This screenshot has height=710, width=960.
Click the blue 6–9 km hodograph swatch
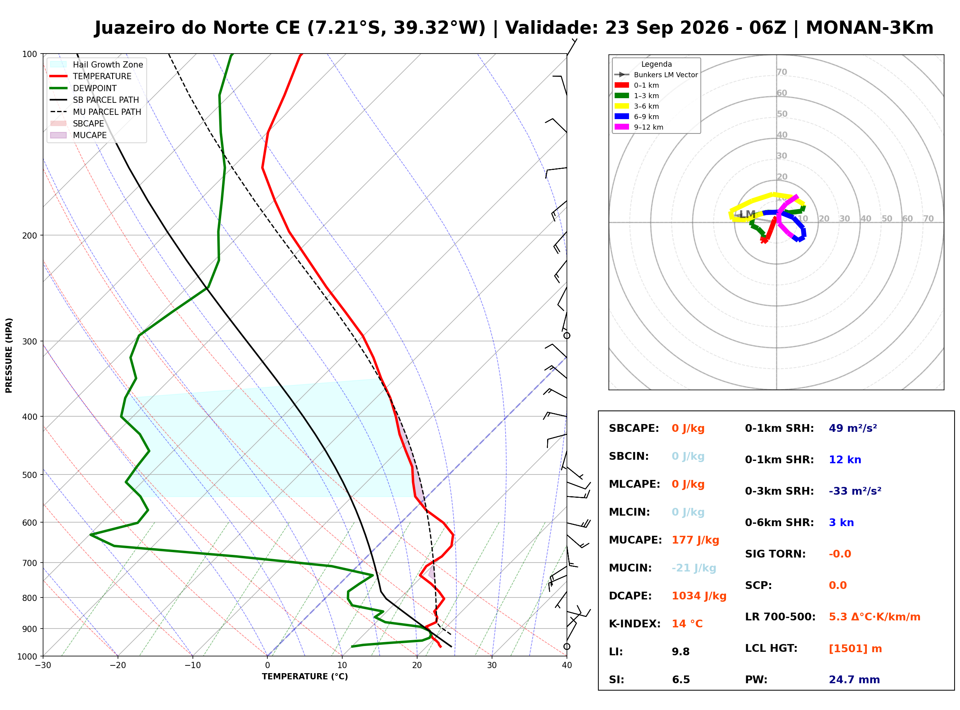[x=622, y=116]
